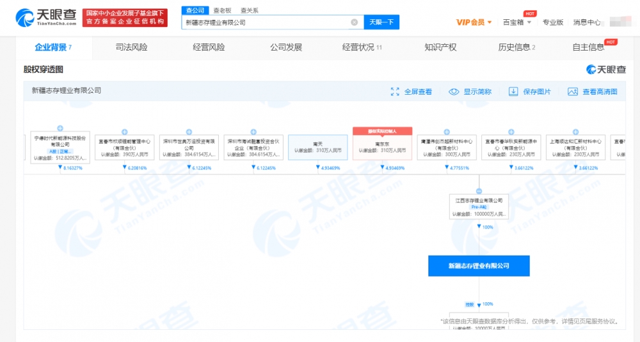Select the 查老板 search tab
Image resolution: width=640 pixels, height=342 pixels.
coord(222,10)
